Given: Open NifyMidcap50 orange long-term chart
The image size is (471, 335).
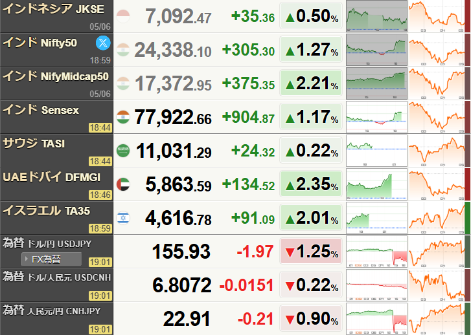Looking at the screenshot, I should click(x=437, y=83).
